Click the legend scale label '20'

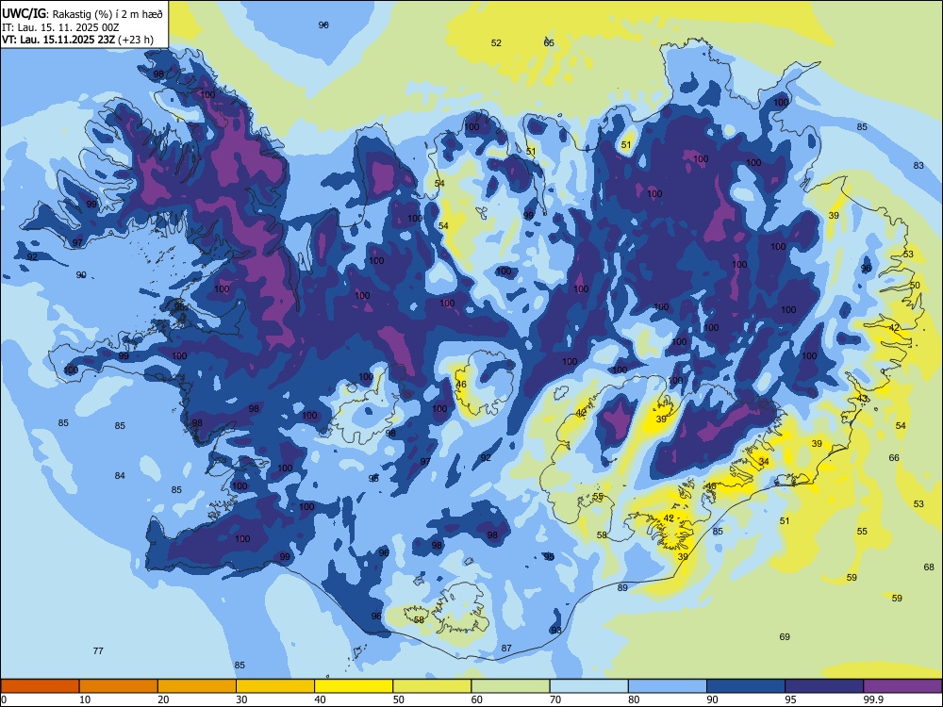pyautogui.click(x=163, y=699)
